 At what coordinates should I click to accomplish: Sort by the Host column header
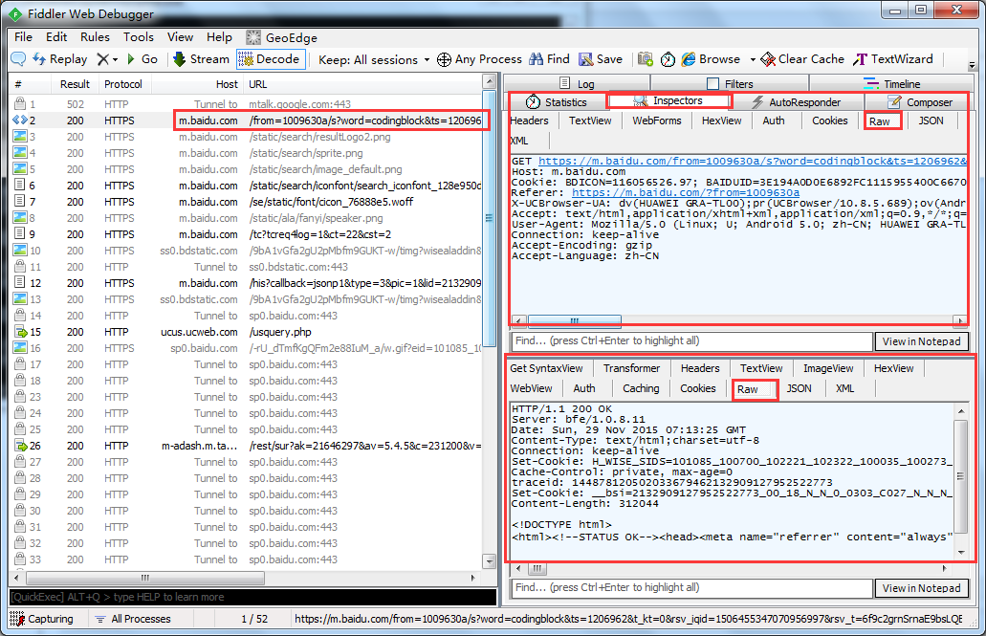196,83
